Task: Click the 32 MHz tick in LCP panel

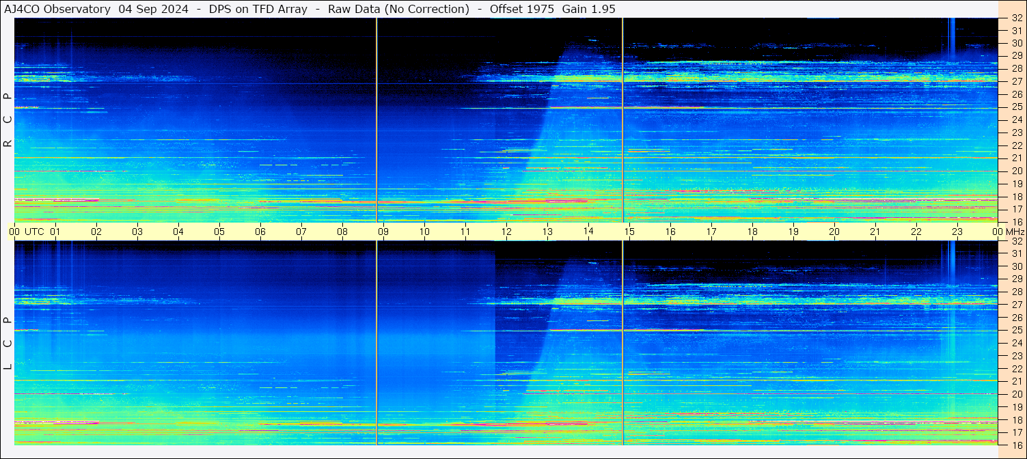Action: tap(1017, 241)
